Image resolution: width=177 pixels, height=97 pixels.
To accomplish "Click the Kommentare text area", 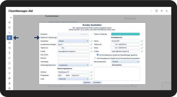I will [x=117, y=74].
